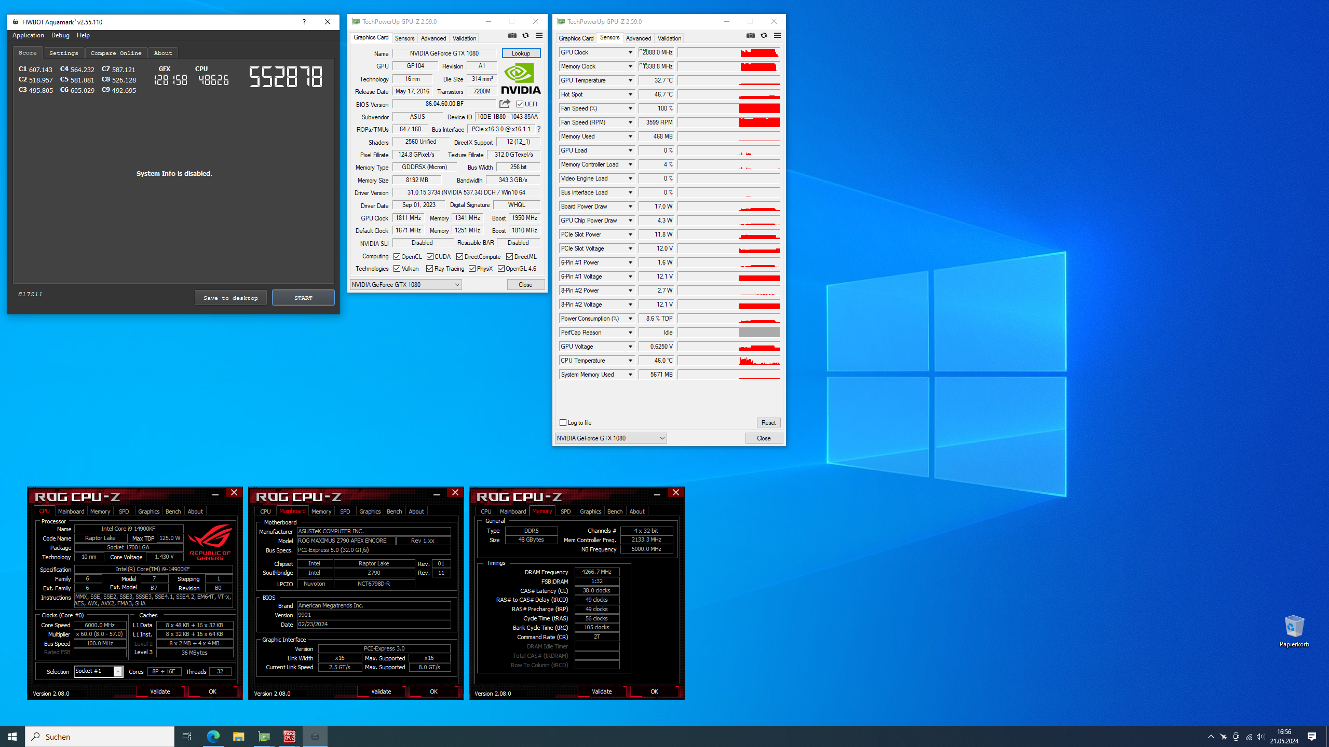Viewport: 1329px width, 747px height.
Task: Click the START button in Aquamark
Action: coord(303,298)
